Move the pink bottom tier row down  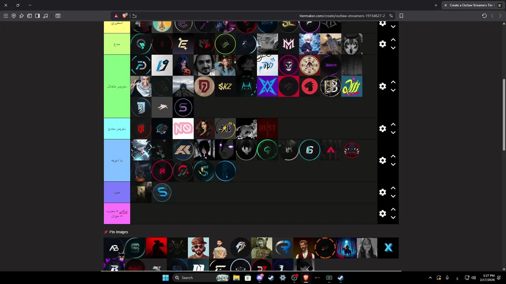[x=393, y=217]
